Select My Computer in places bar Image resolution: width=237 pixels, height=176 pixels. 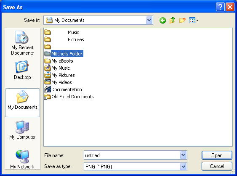[x=22, y=130]
